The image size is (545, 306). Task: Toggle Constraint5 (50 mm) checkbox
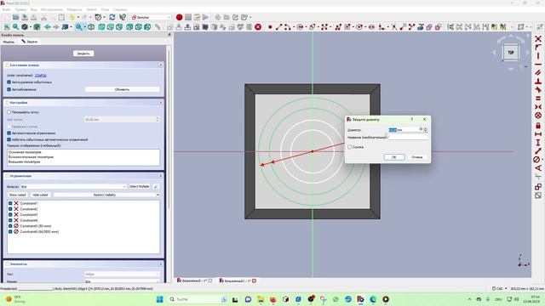(x=10, y=226)
